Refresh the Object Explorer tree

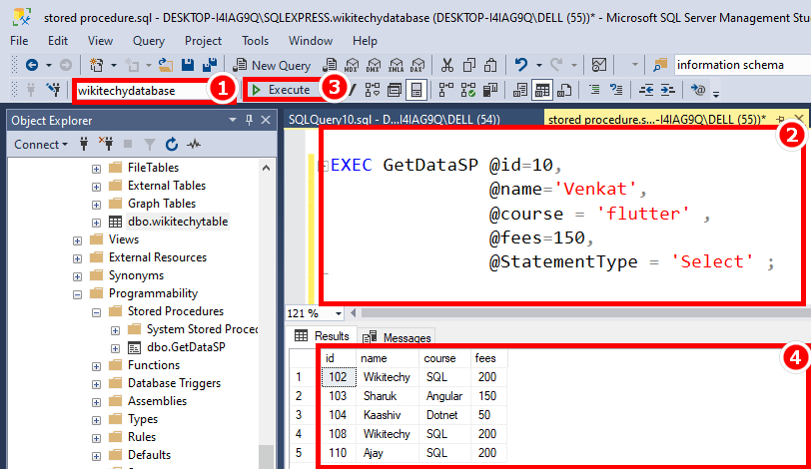(x=172, y=144)
